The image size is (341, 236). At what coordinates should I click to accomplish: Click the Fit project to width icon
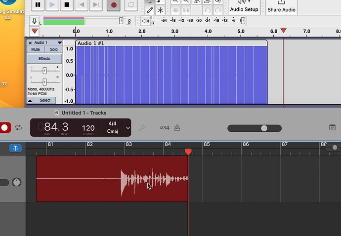[207, 2]
